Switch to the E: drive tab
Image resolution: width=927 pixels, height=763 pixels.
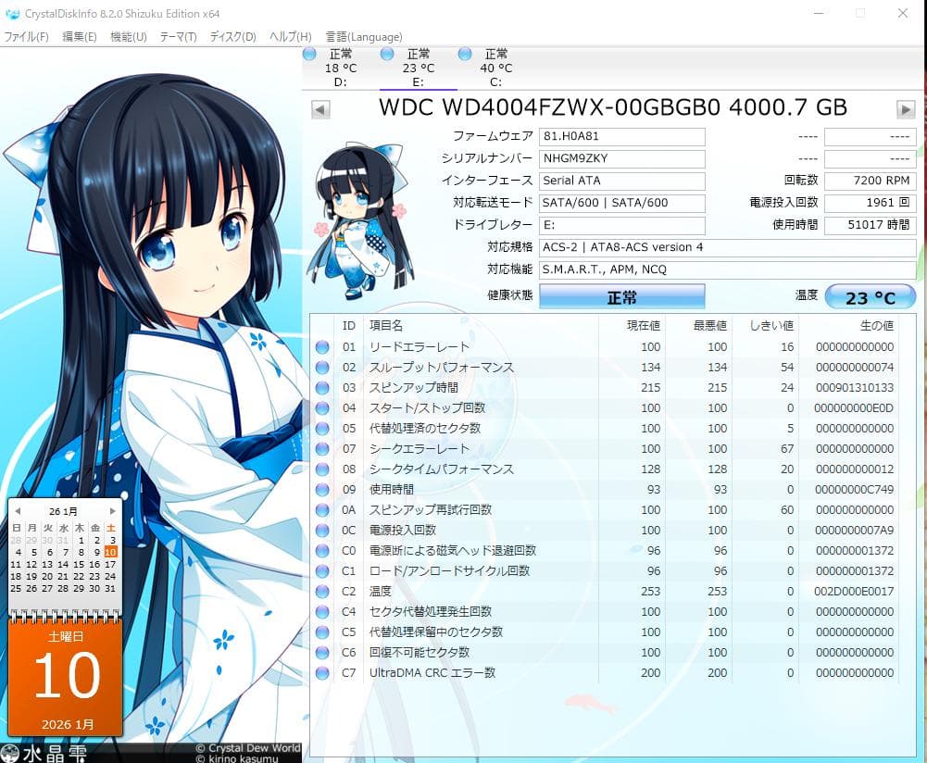tap(418, 65)
